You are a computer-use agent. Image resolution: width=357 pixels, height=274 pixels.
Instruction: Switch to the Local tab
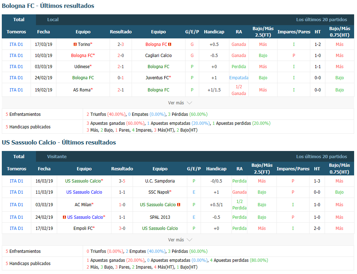point(53,19)
